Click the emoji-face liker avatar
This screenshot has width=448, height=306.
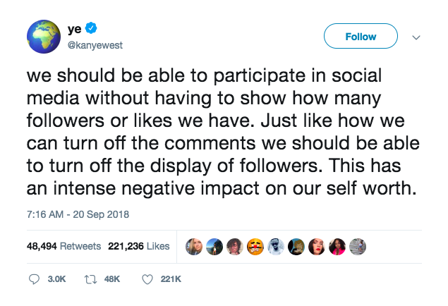coord(255,247)
